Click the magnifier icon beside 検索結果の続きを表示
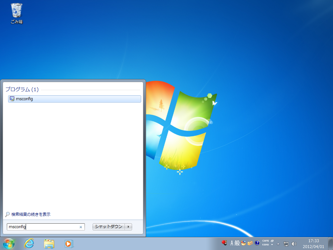Screen dimensions: 333x250 [x=7, y=214]
